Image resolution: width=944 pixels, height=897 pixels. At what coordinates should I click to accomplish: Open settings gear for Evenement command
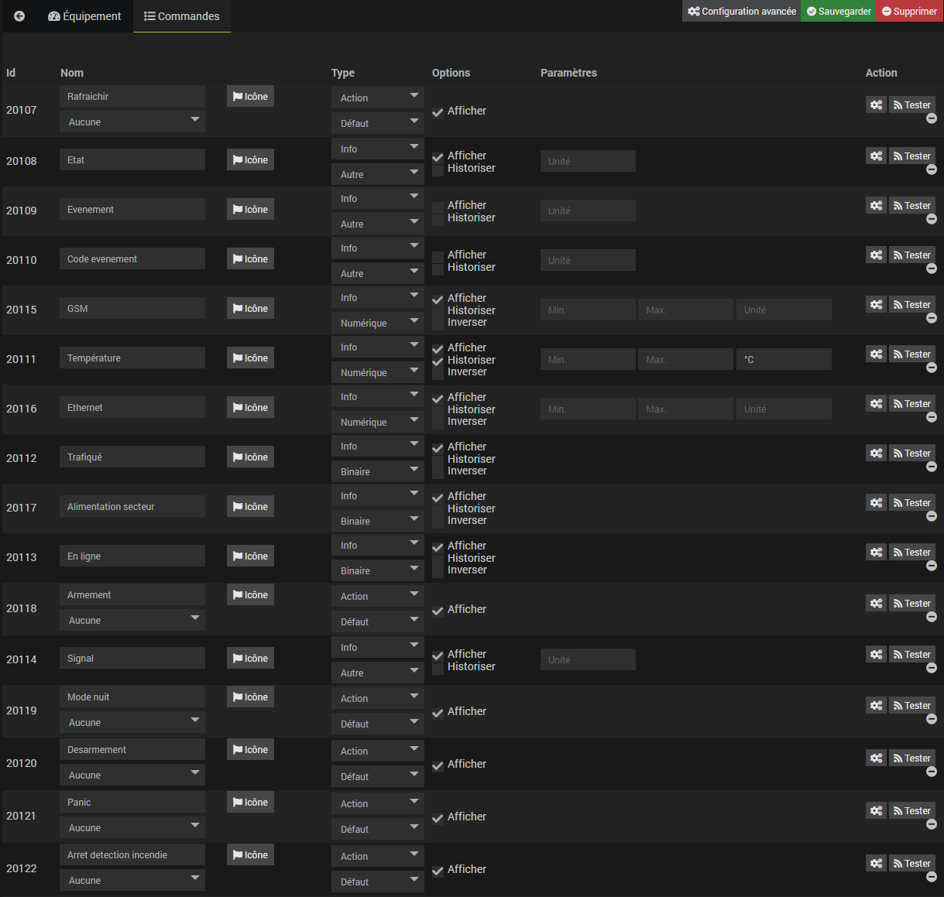pyautogui.click(x=876, y=205)
